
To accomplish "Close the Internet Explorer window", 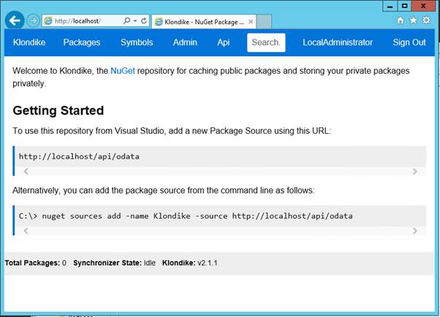I will [423, 6].
